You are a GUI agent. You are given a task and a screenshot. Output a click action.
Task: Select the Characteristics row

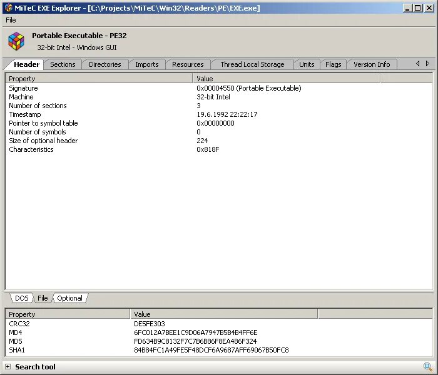click(219, 149)
